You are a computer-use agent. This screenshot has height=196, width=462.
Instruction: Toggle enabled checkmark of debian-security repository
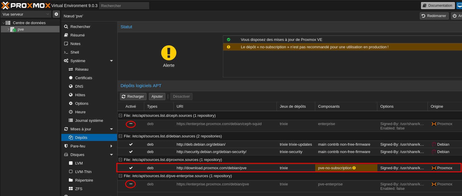coord(131,152)
